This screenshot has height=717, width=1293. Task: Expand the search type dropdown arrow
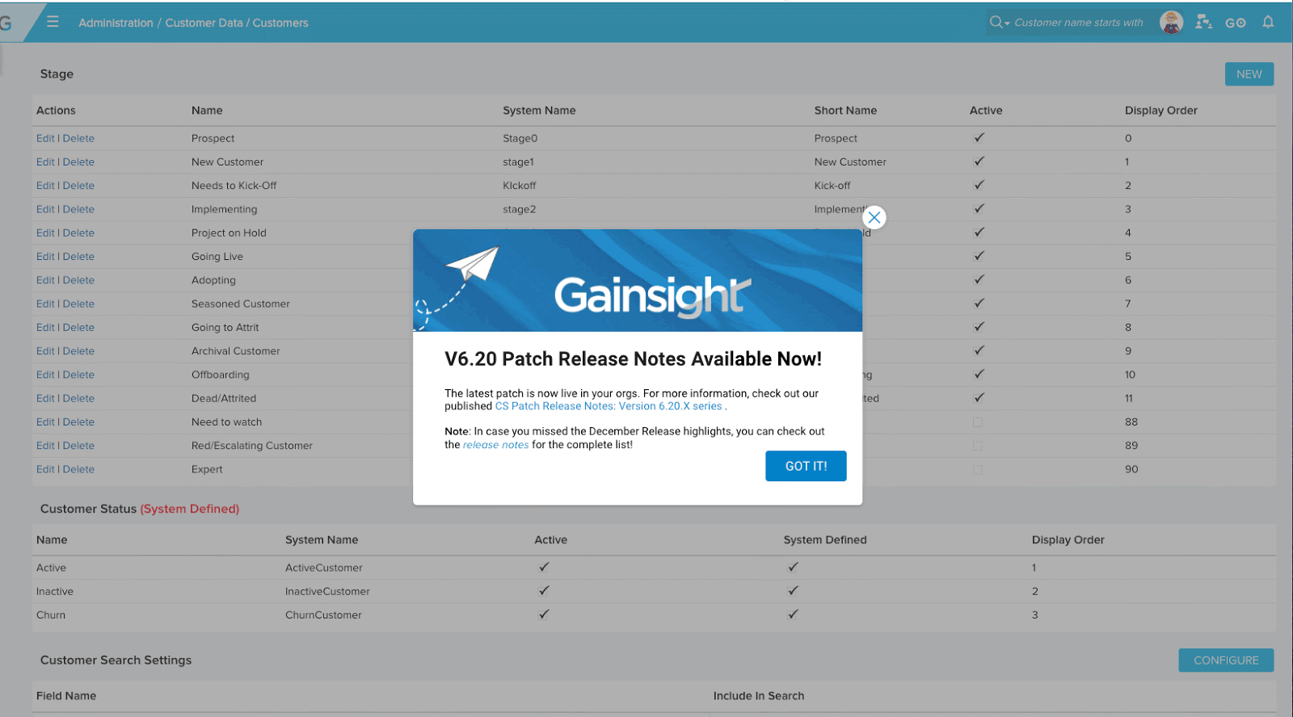coord(1007,23)
